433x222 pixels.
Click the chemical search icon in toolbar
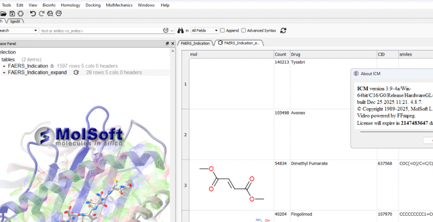[x=50, y=14]
